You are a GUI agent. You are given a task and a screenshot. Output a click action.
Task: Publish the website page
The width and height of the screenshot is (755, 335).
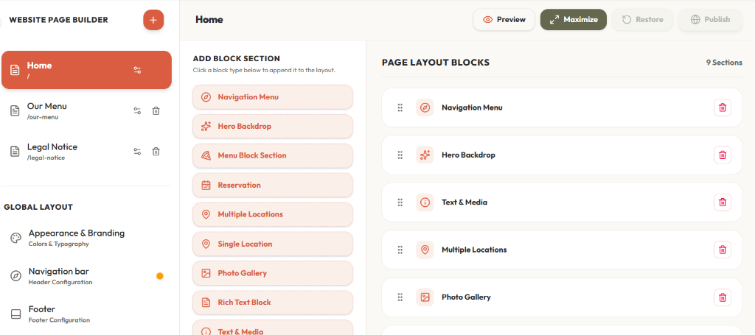[x=710, y=20]
